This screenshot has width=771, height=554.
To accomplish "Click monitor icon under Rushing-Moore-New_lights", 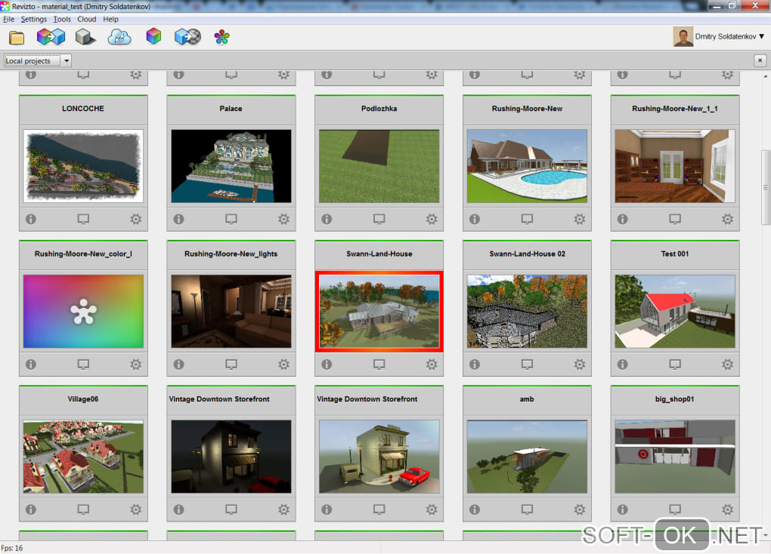I will [231, 365].
